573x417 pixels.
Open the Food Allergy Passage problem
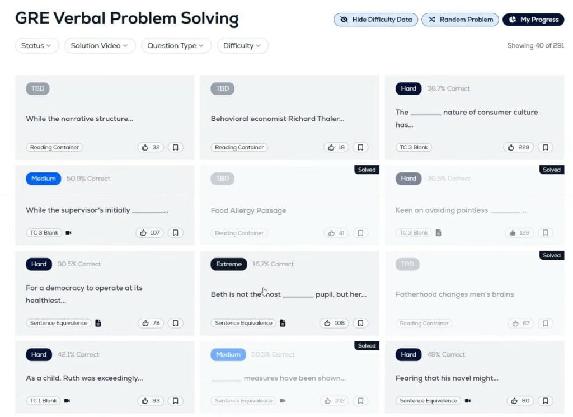[x=248, y=210]
